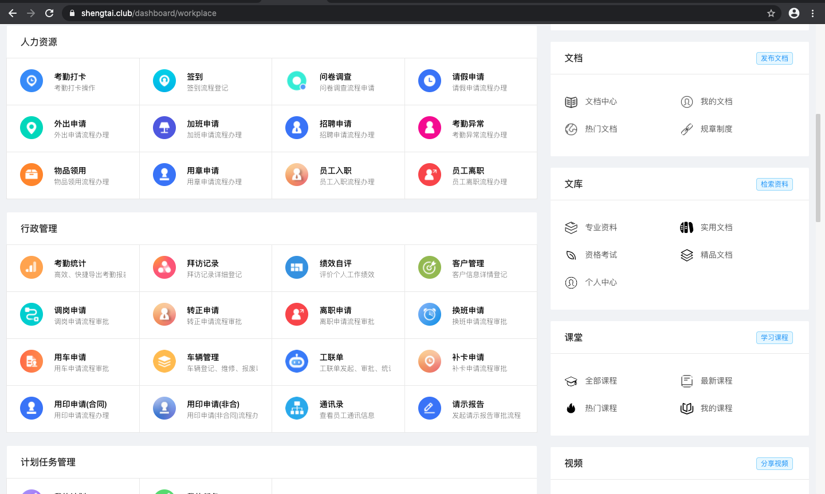Open the 请示报告 pencil icon

click(430, 408)
